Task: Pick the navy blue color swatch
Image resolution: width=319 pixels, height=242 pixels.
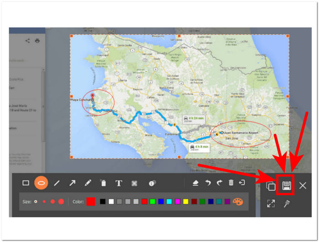Action: point(211,202)
